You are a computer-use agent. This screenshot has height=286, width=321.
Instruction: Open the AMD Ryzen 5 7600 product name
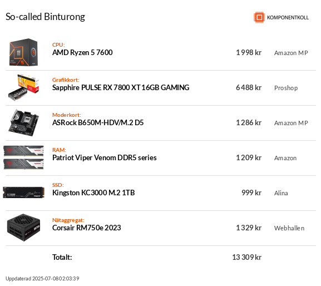pyautogui.click(x=82, y=52)
